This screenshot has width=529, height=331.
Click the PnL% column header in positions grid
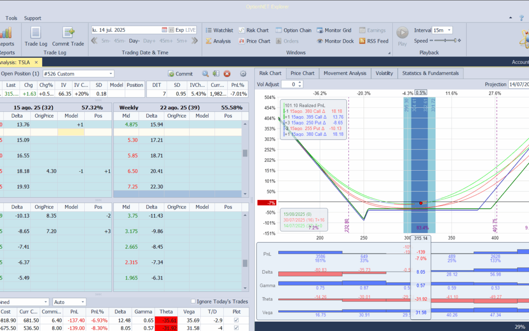pos(97,312)
